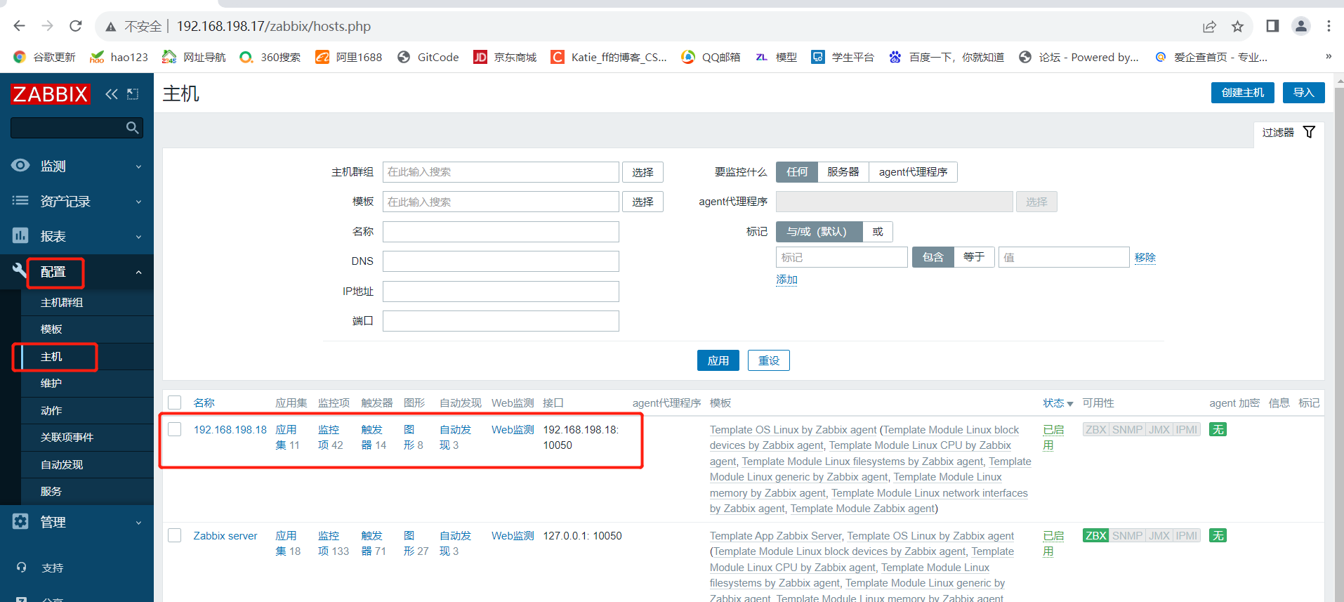
Task: Click the wrench icon of 配置 menu
Action: coord(19,269)
